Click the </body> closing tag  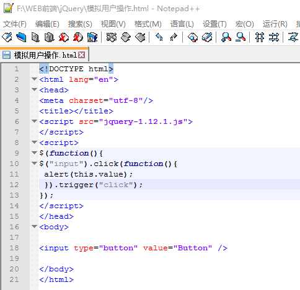point(56,269)
